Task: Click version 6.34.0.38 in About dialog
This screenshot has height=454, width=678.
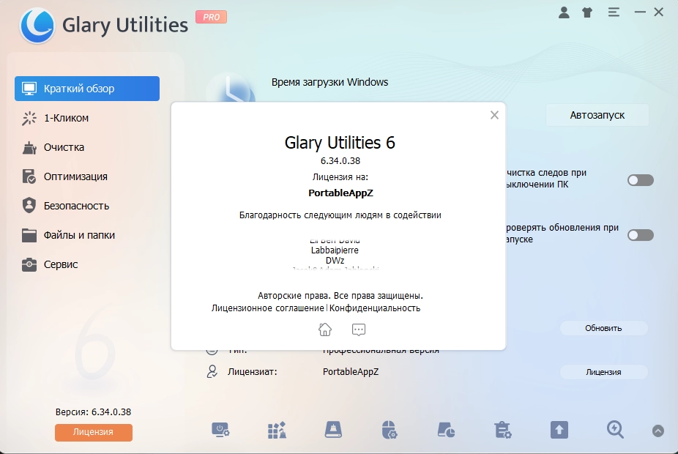Action: point(340,161)
